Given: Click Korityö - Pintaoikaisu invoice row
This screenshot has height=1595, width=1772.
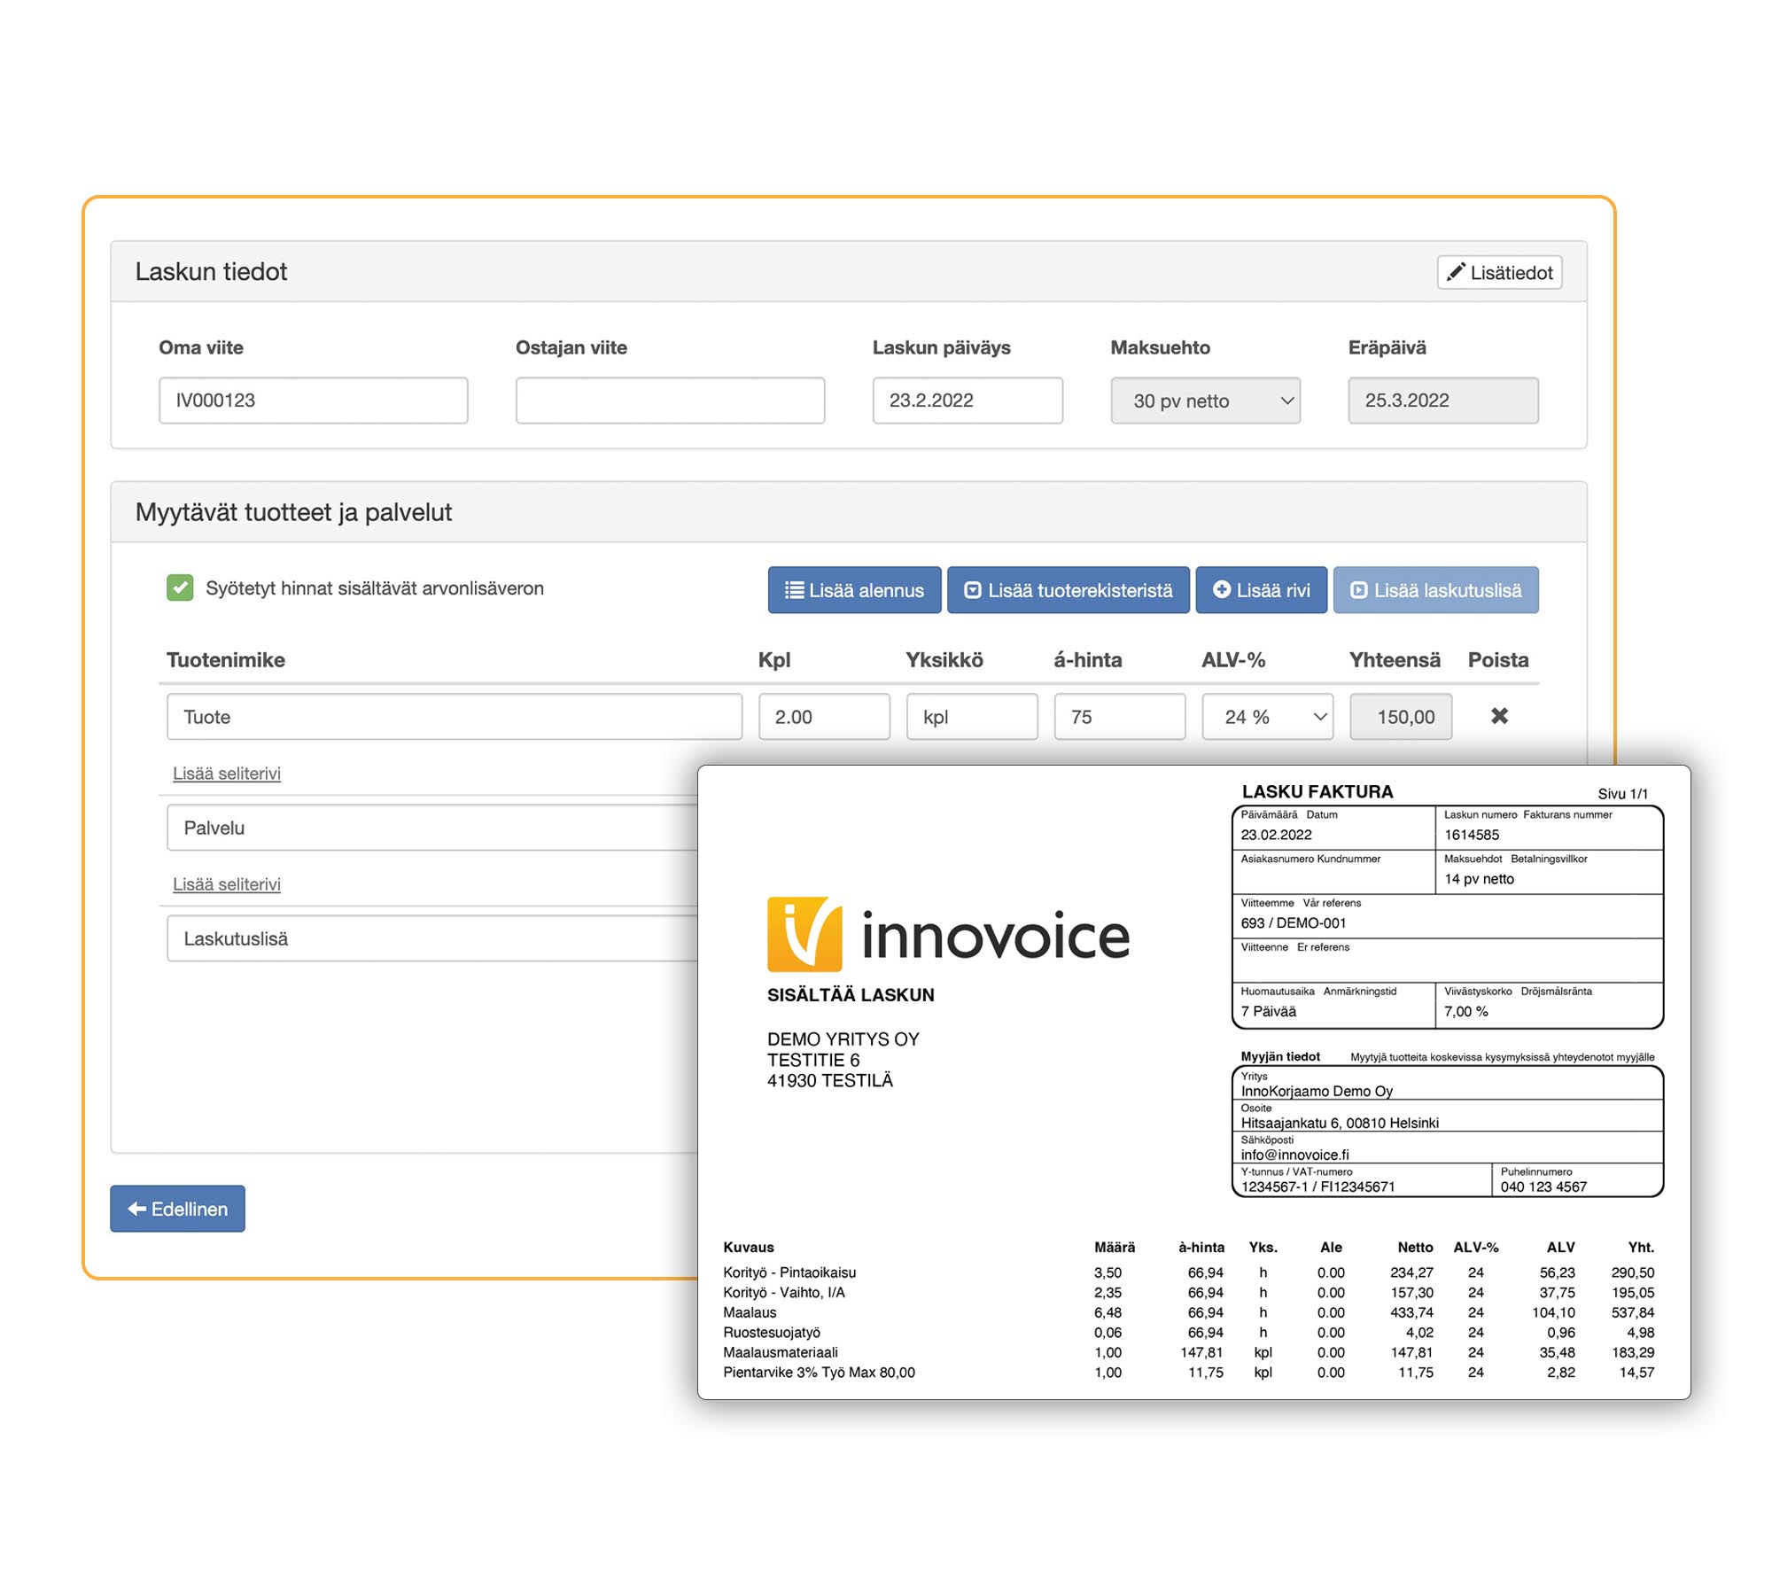Looking at the screenshot, I should tap(1188, 1272).
